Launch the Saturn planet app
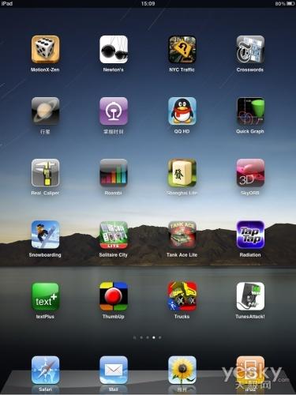 tap(45, 111)
